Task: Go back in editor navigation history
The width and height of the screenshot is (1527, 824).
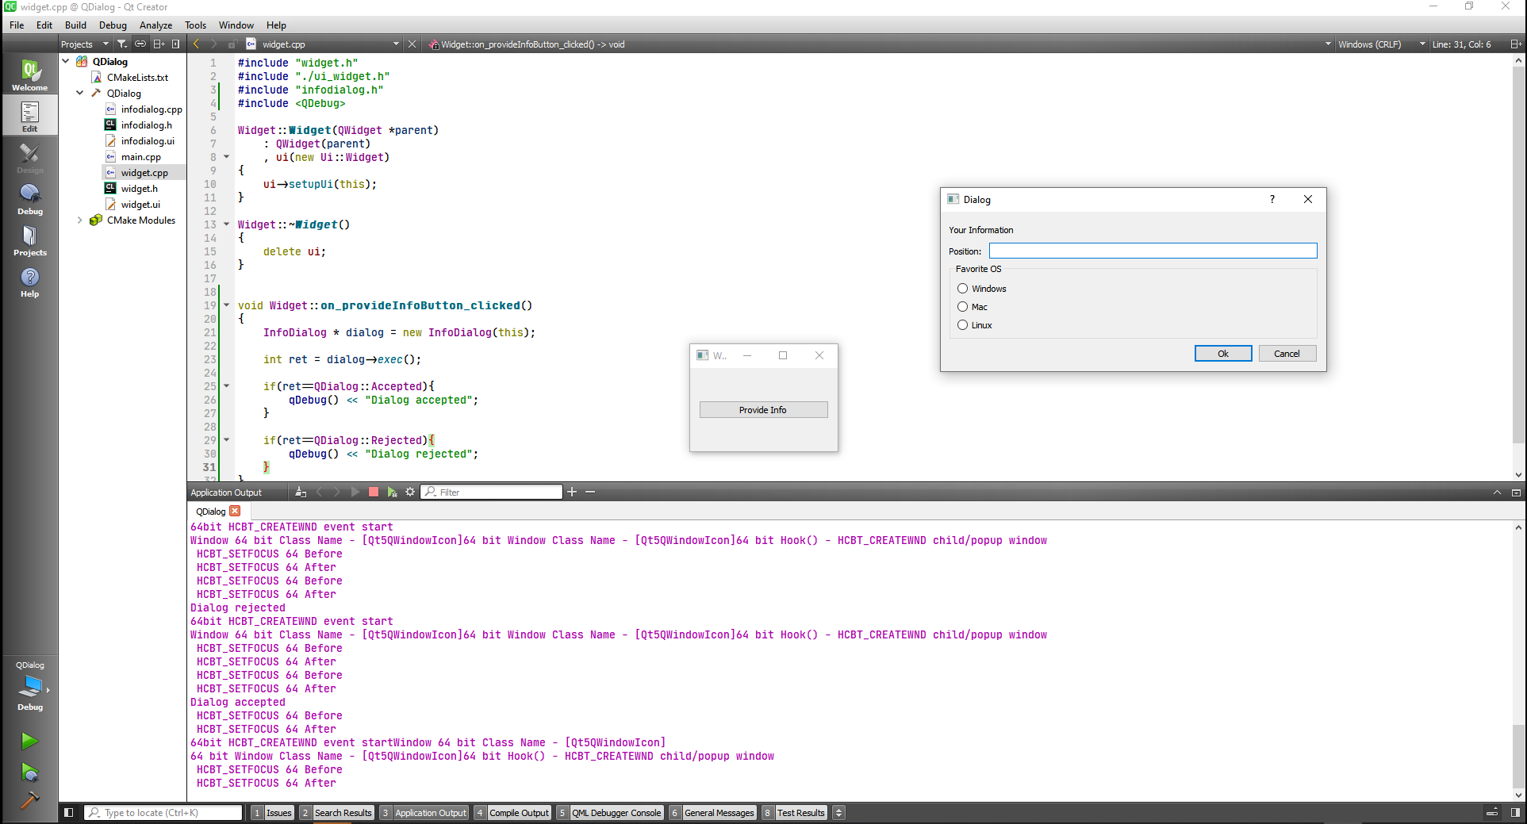Action: [x=196, y=44]
